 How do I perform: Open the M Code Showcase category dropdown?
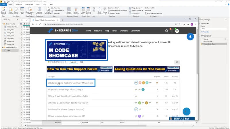point(57,62)
